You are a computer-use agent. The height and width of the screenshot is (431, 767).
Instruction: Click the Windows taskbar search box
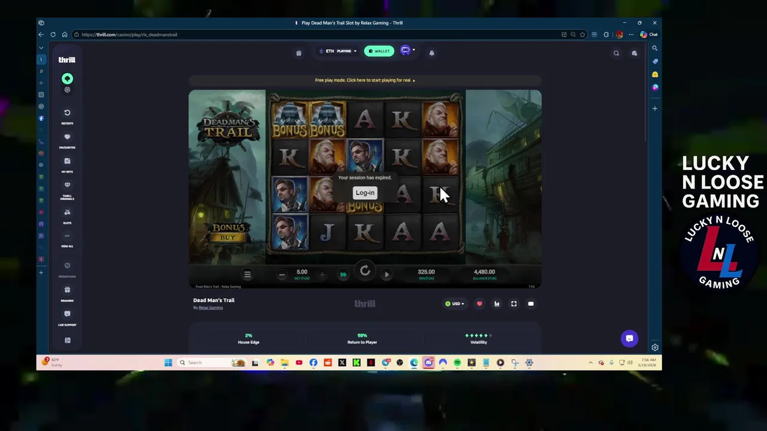pyautogui.click(x=213, y=363)
